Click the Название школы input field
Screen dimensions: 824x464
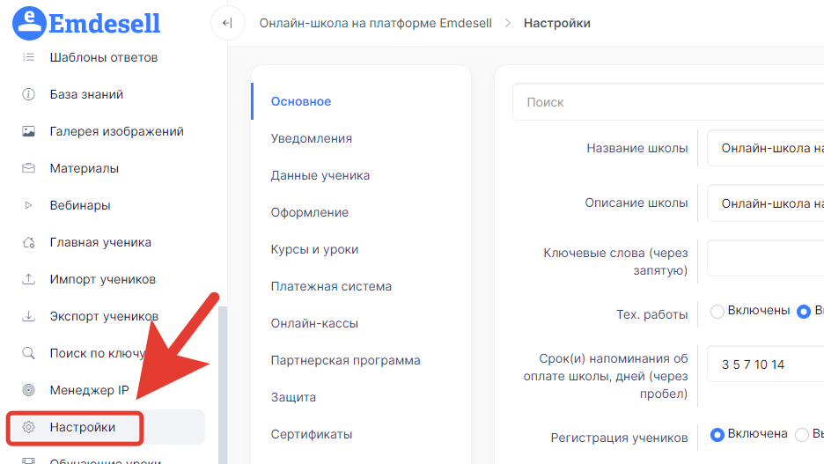tap(766, 148)
